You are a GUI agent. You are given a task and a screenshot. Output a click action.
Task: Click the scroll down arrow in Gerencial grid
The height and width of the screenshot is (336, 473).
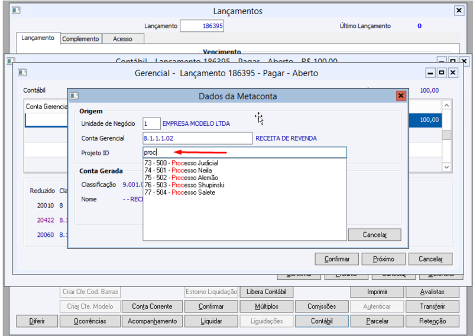[447, 167]
